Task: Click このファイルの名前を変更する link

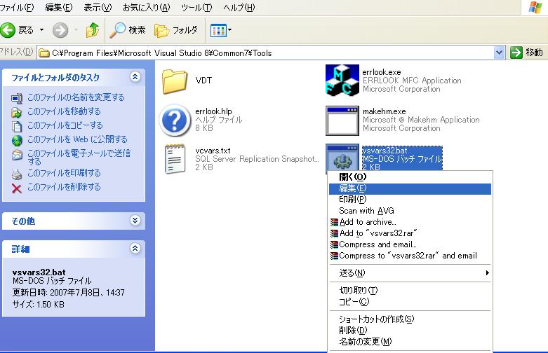Action: pyautogui.click(x=76, y=97)
